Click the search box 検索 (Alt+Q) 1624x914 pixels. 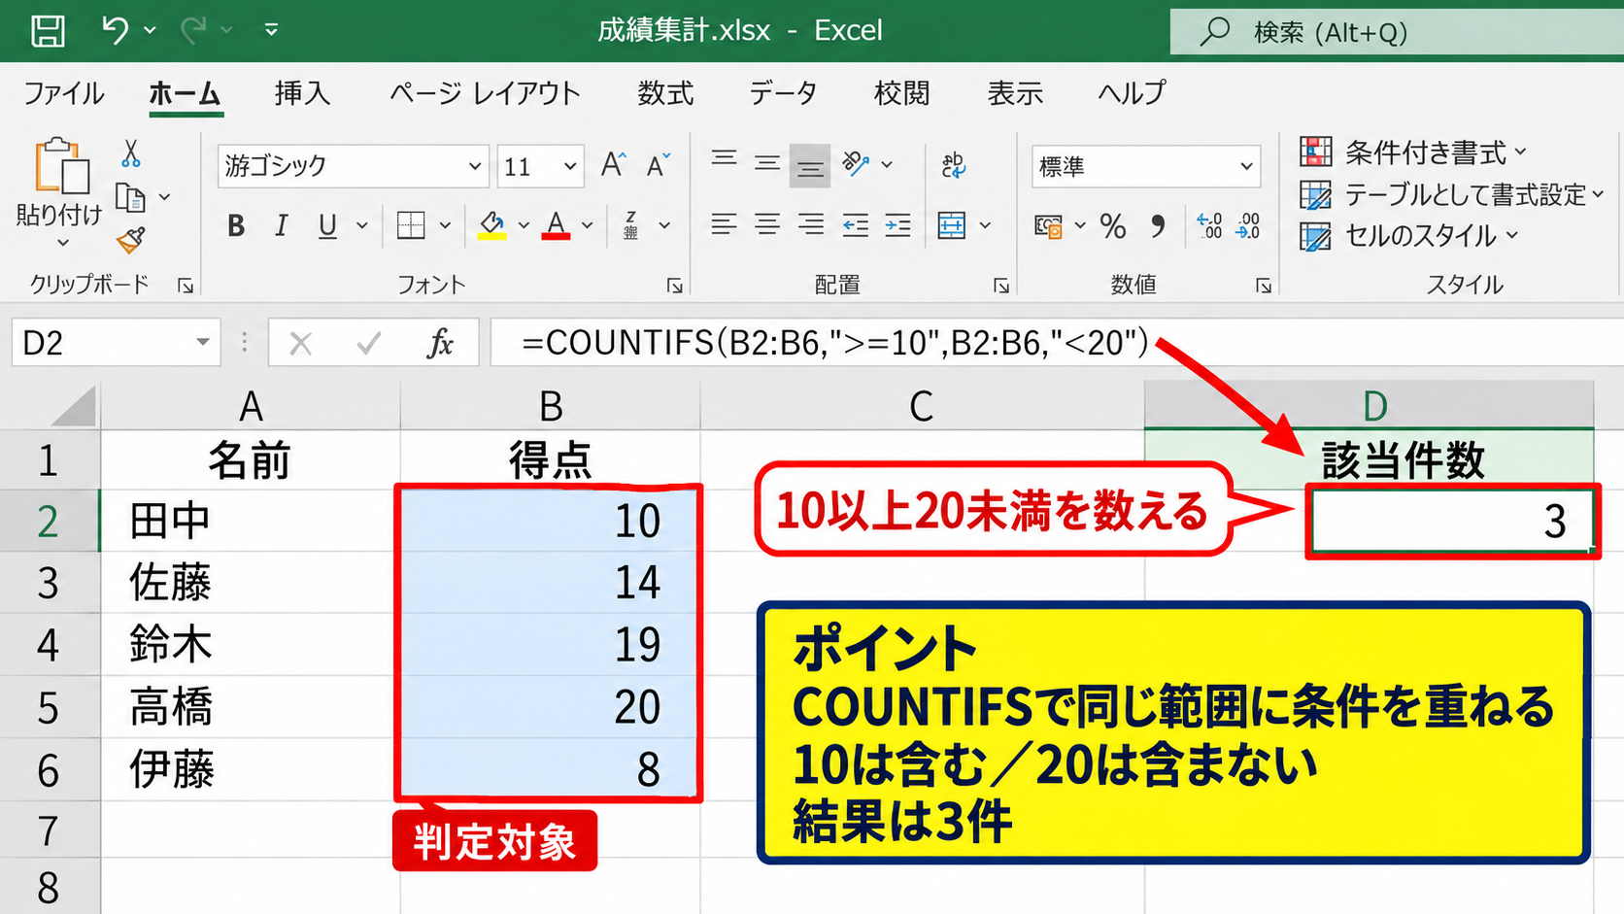pyautogui.click(x=1397, y=32)
